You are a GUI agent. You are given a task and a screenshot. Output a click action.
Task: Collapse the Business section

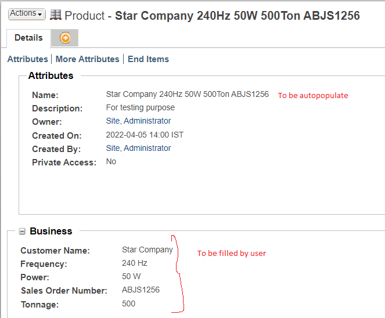pos(22,232)
